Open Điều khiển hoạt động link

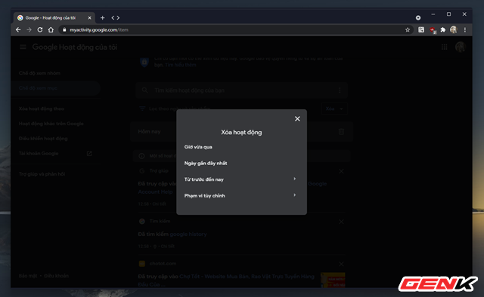click(x=43, y=139)
